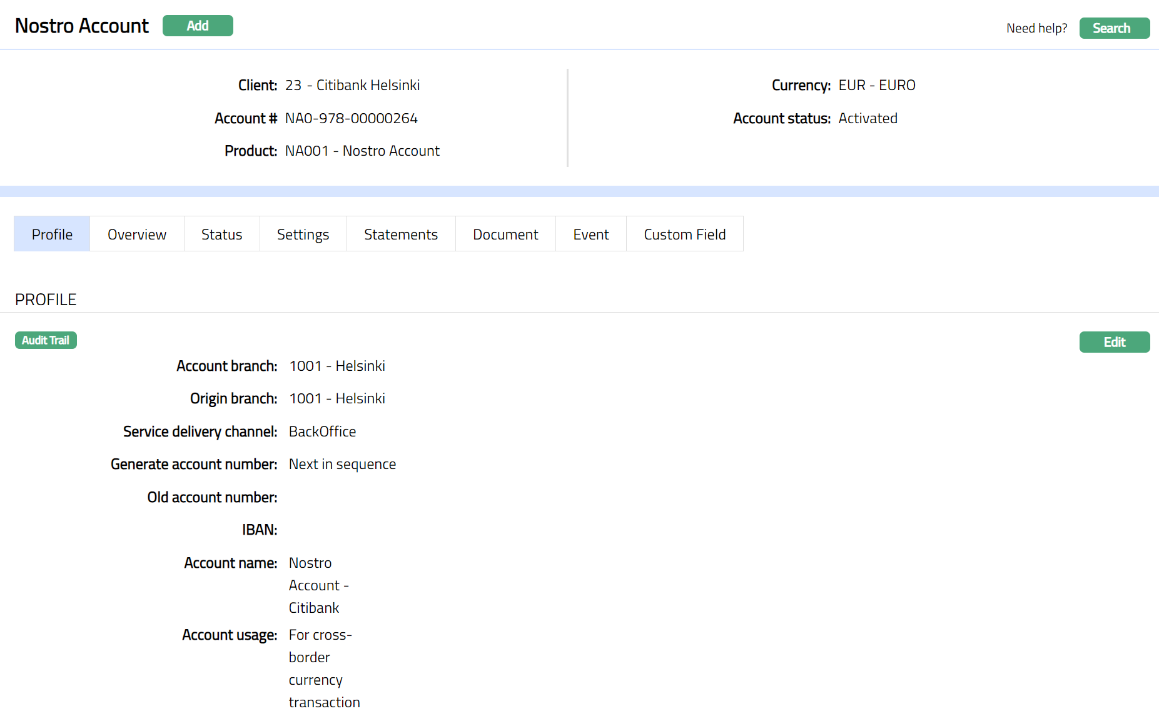Select the Profile tab
The width and height of the screenshot is (1159, 721).
(52, 234)
